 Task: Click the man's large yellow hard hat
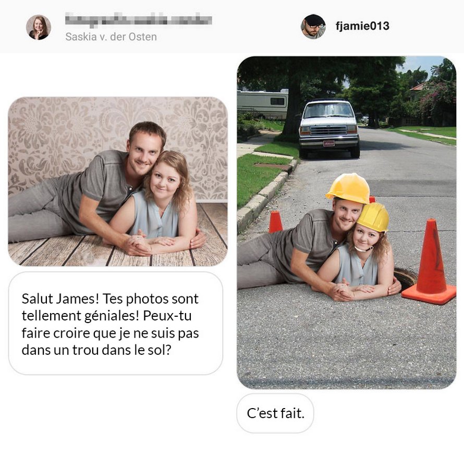[348, 188]
